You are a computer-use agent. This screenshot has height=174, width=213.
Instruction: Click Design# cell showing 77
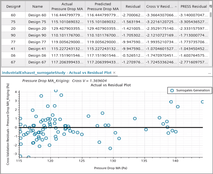(13, 42)
